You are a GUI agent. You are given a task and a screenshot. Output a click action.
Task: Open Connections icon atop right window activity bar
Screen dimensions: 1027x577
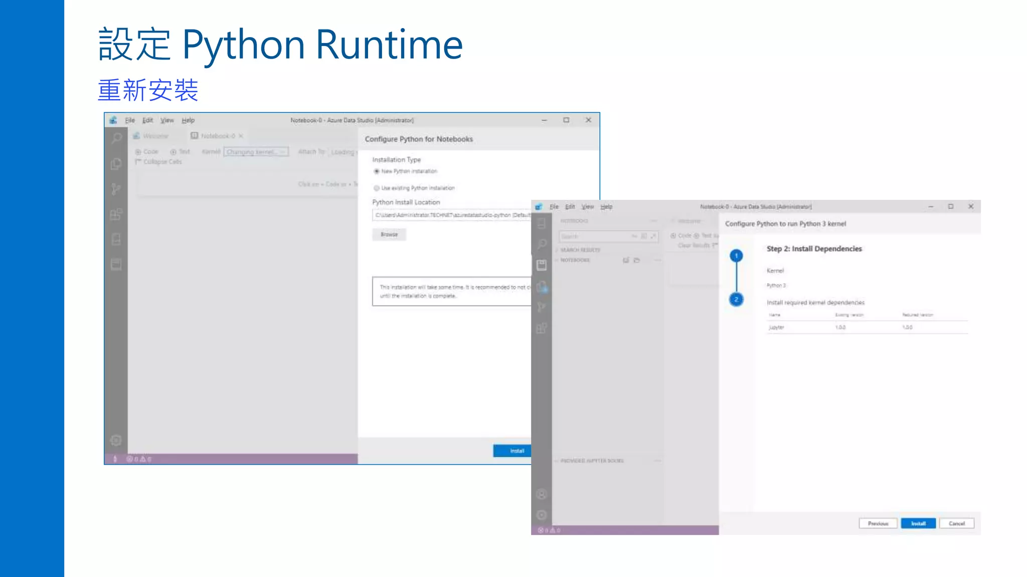click(x=542, y=223)
